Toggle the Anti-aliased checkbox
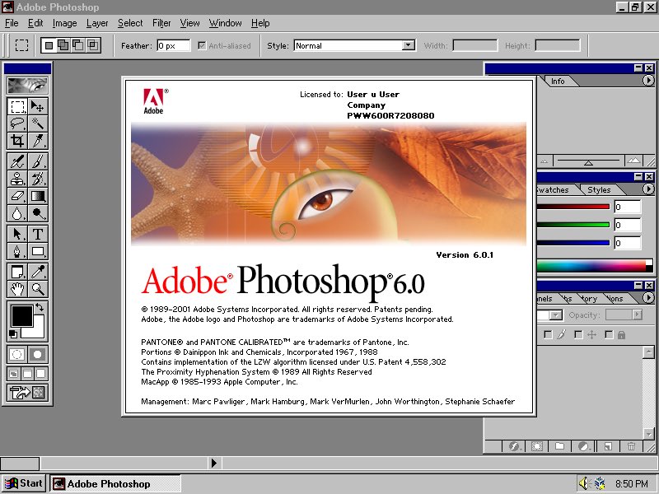The image size is (659, 494). click(202, 45)
